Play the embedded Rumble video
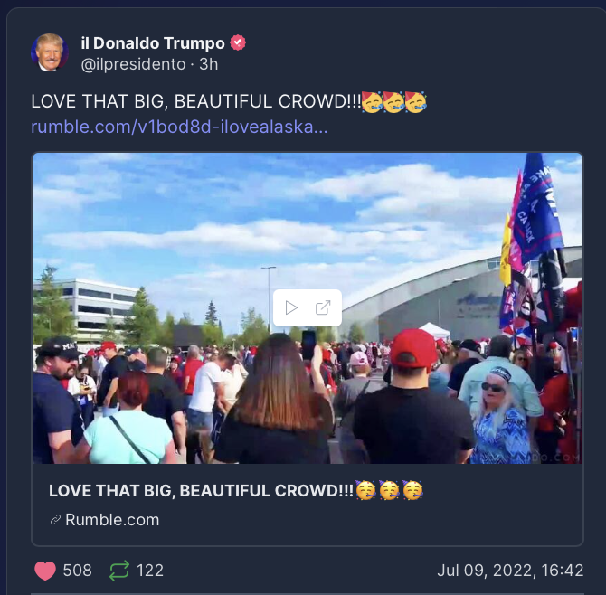Viewport: 606px width, 595px height. [291, 308]
